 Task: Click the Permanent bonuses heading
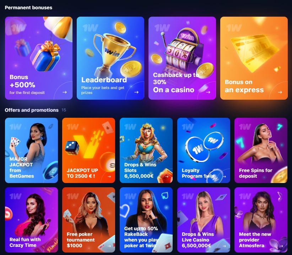click(28, 7)
